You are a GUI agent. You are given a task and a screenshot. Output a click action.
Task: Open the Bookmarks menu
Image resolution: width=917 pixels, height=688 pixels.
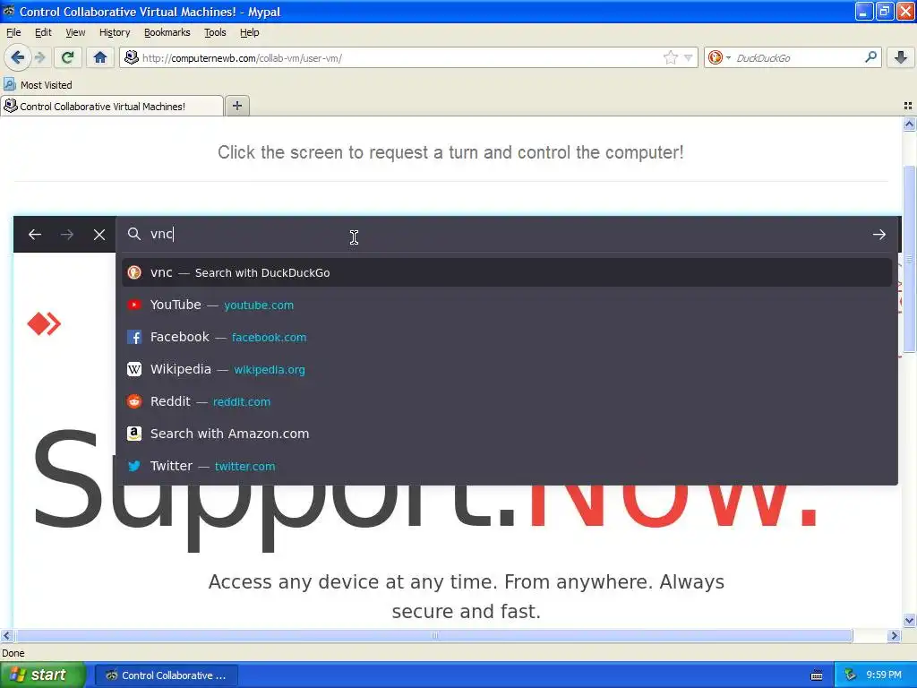pos(167,32)
